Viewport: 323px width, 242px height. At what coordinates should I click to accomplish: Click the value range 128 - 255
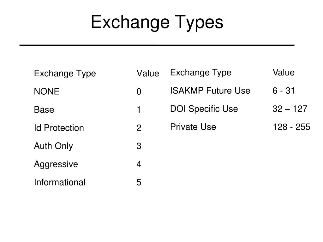(291, 127)
